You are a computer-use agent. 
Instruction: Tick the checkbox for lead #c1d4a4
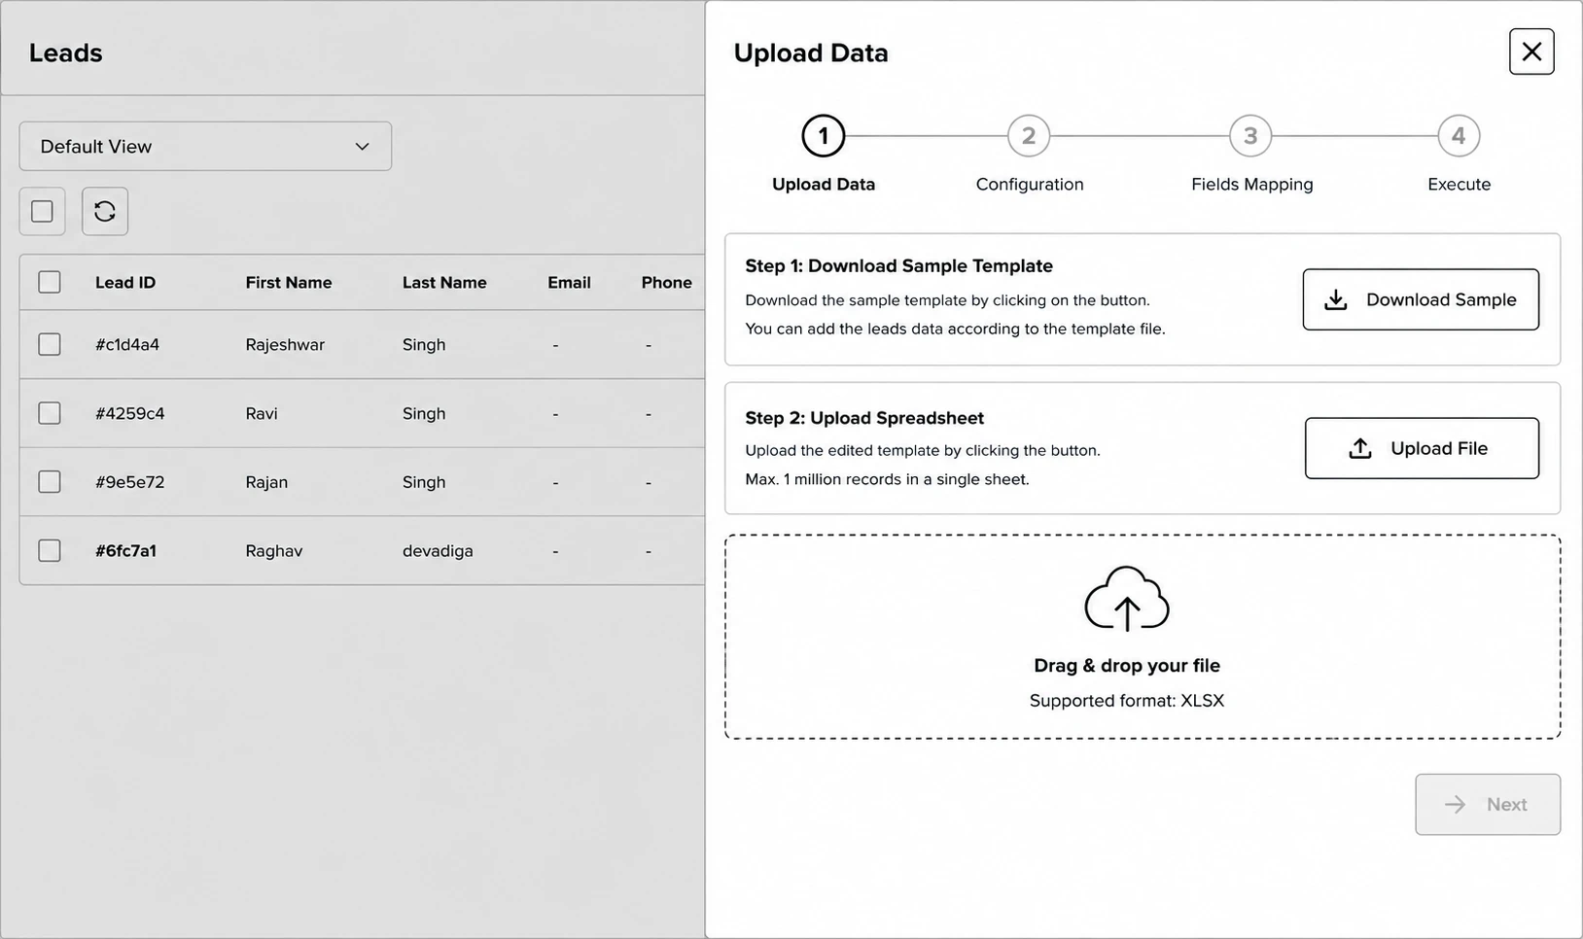[50, 344]
